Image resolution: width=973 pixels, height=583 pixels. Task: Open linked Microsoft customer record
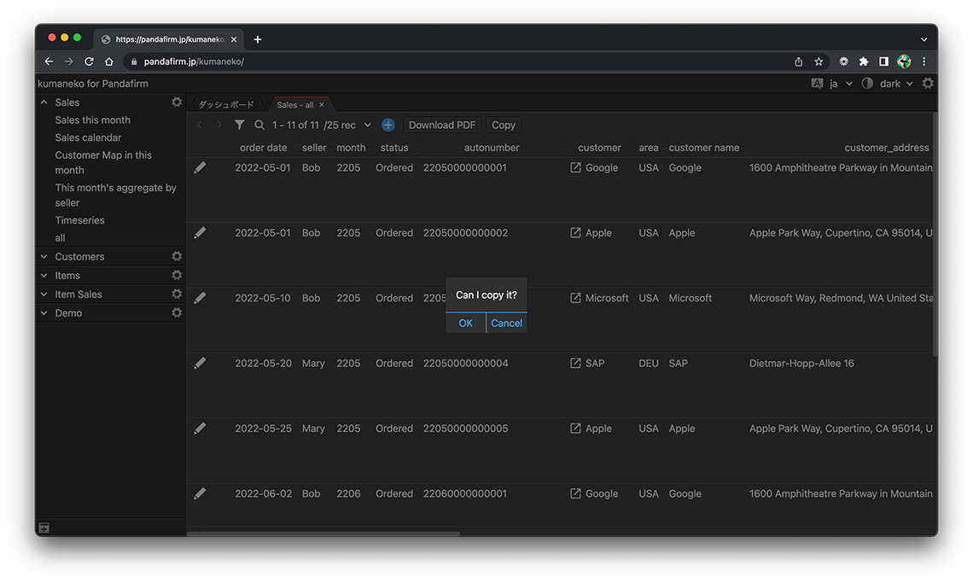coord(575,298)
